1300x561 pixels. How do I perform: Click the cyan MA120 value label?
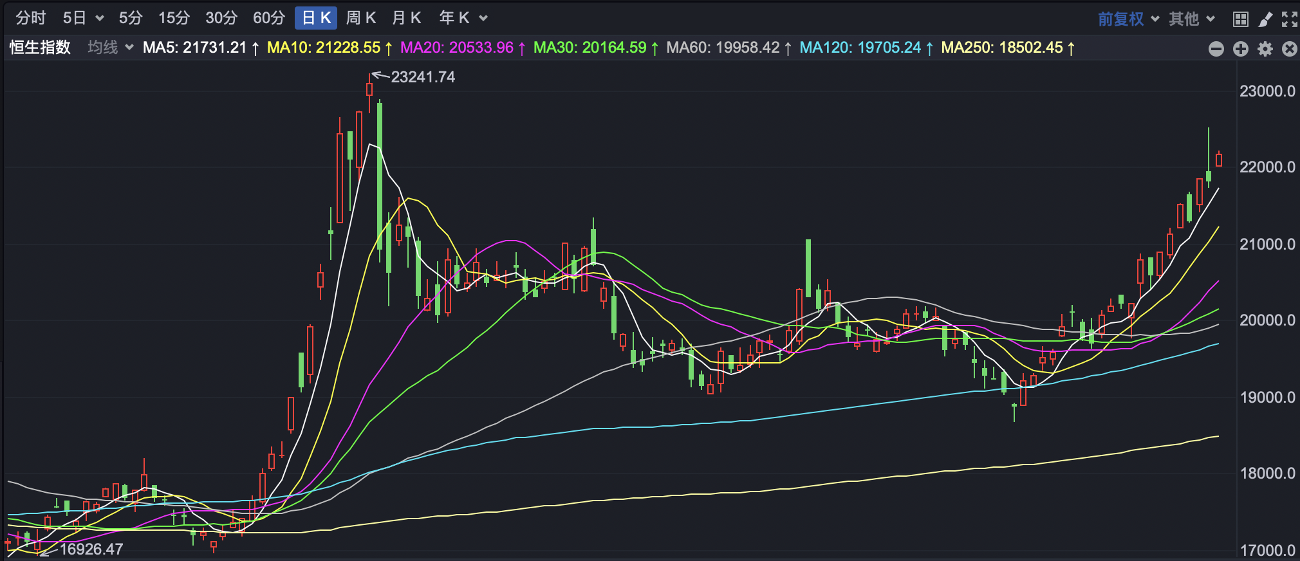click(x=866, y=48)
